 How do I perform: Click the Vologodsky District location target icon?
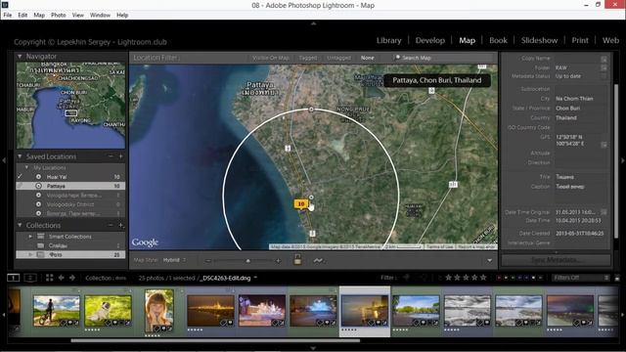point(38,204)
